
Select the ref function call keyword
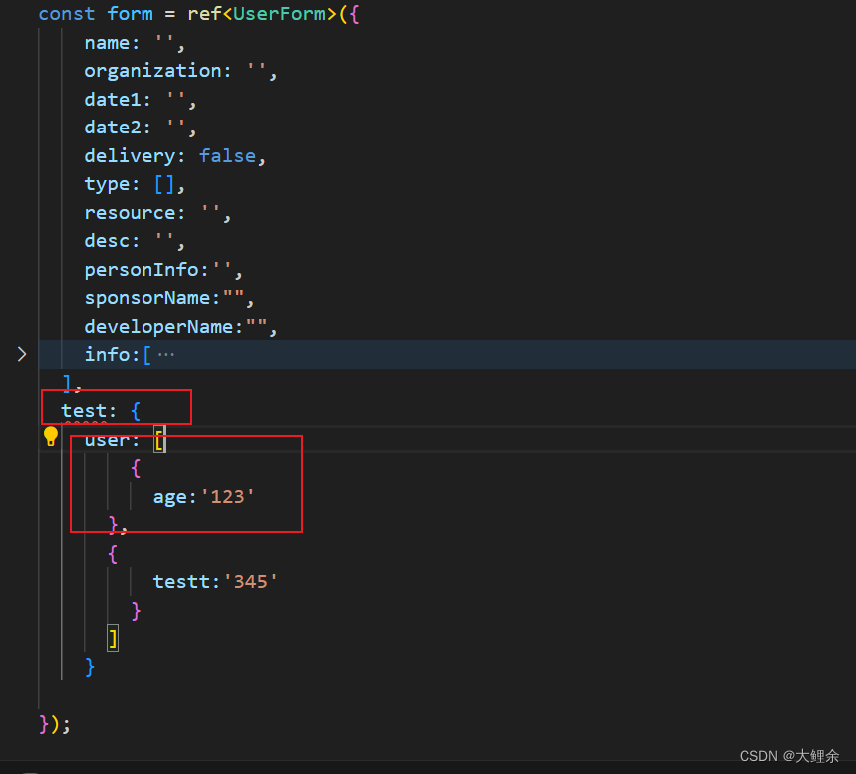(x=202, y=14)
